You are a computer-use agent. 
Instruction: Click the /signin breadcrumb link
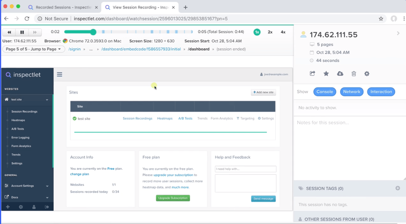[75, 49]
